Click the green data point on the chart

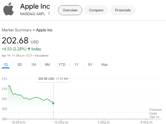(53, 103)
